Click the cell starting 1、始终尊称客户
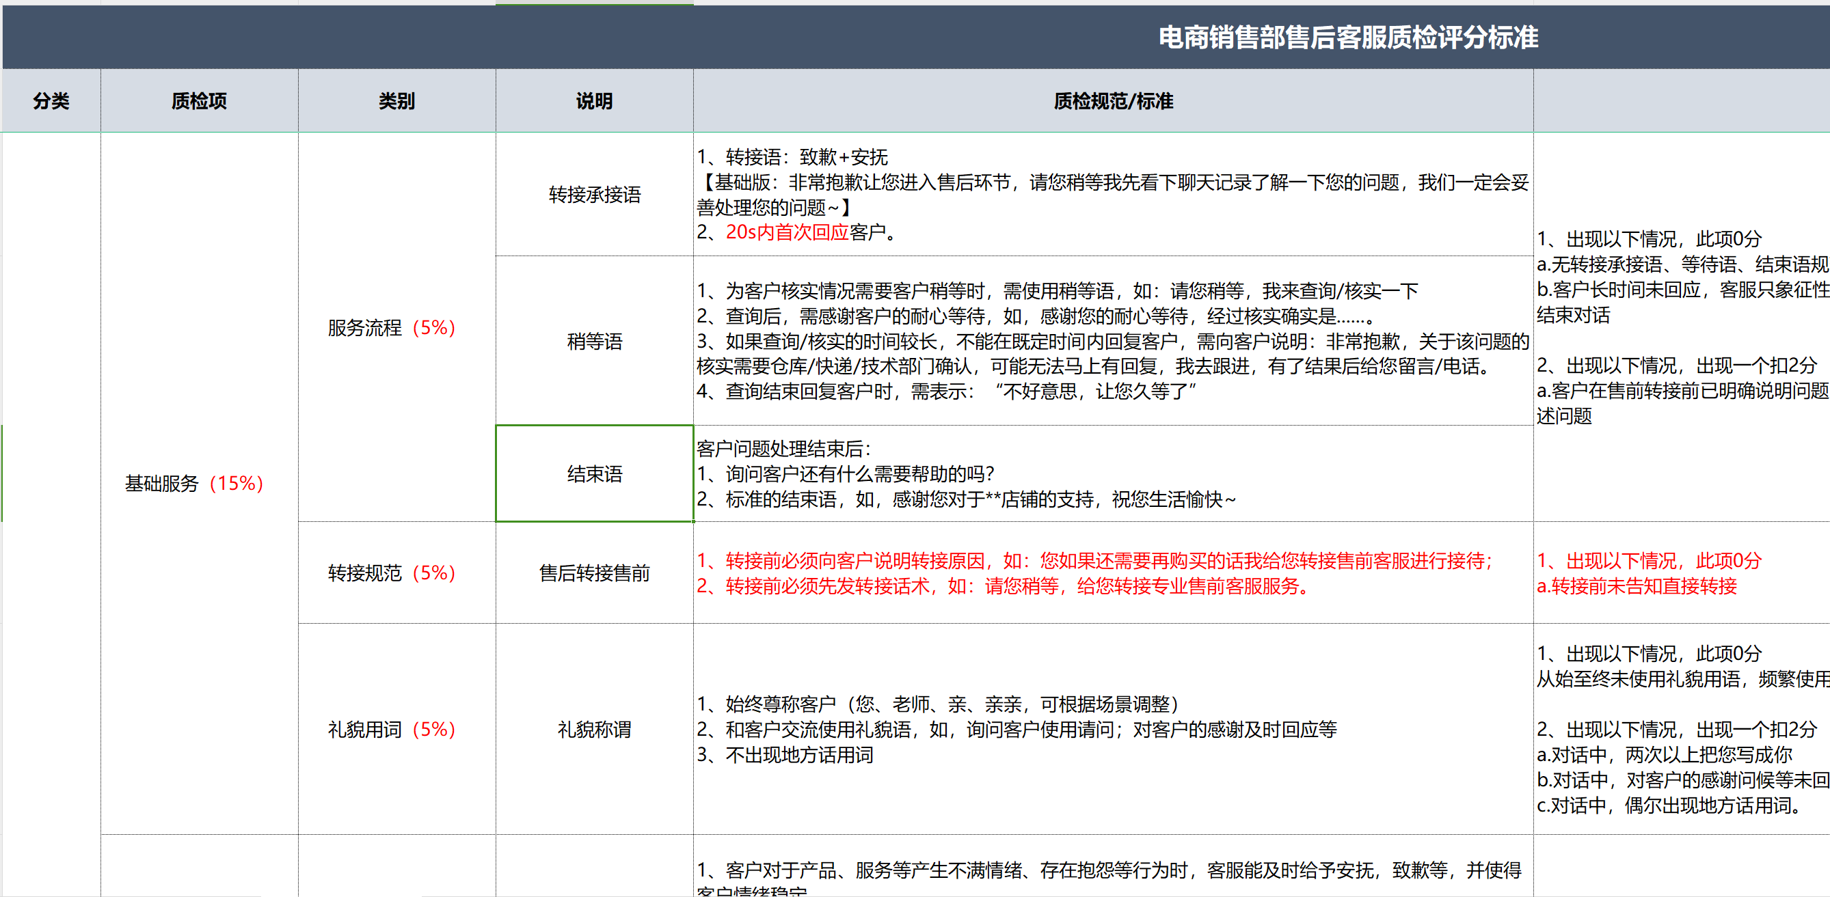The image size is (1830, 897). coord(1113,729)
